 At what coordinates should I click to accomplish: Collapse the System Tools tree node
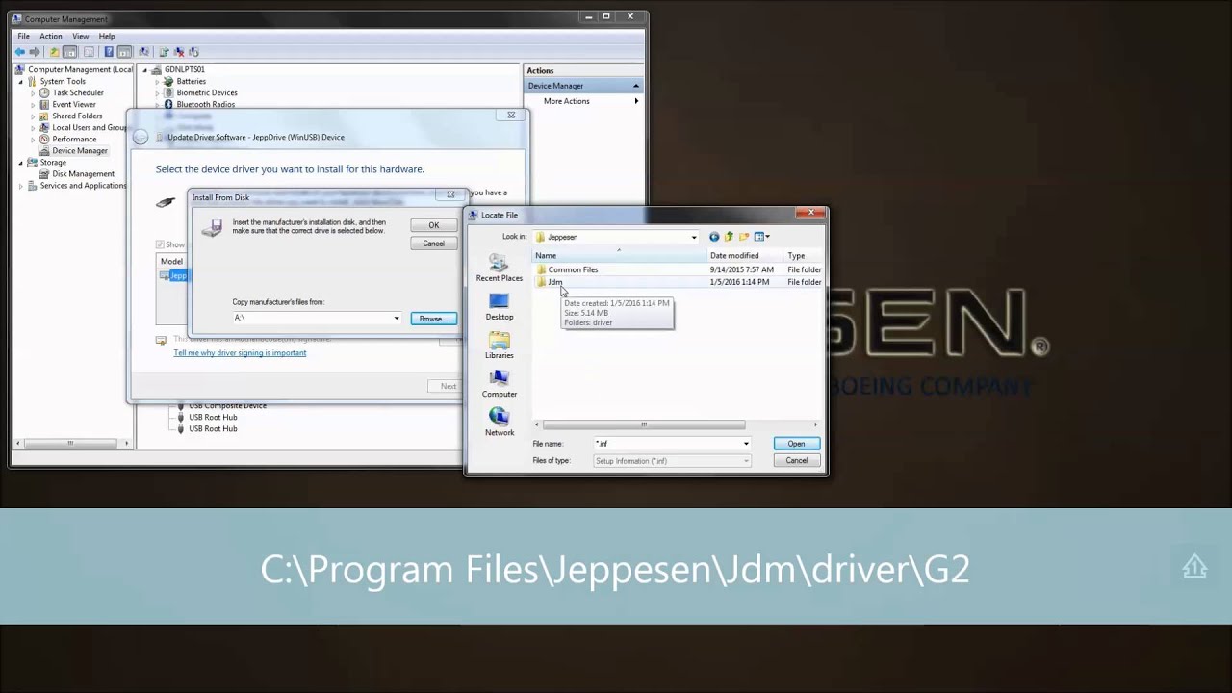pos(20,81)
